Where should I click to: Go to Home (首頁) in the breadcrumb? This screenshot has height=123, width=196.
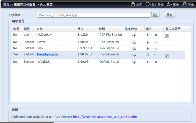coord(6,5)
